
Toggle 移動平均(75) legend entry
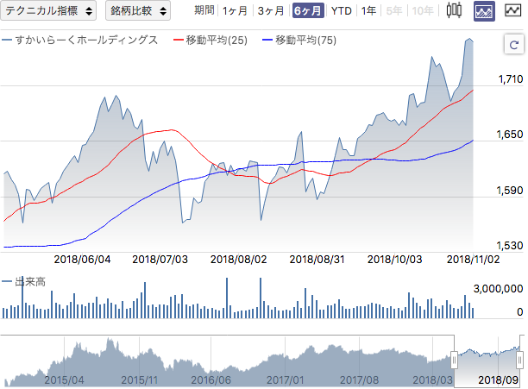click(299, 40)
